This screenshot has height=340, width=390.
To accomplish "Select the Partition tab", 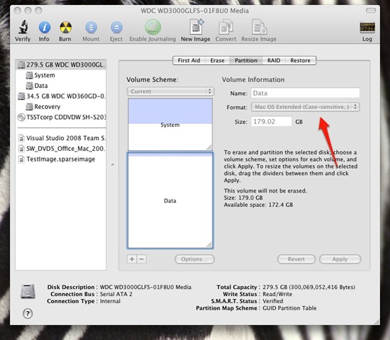I will [x=246, y=60].
